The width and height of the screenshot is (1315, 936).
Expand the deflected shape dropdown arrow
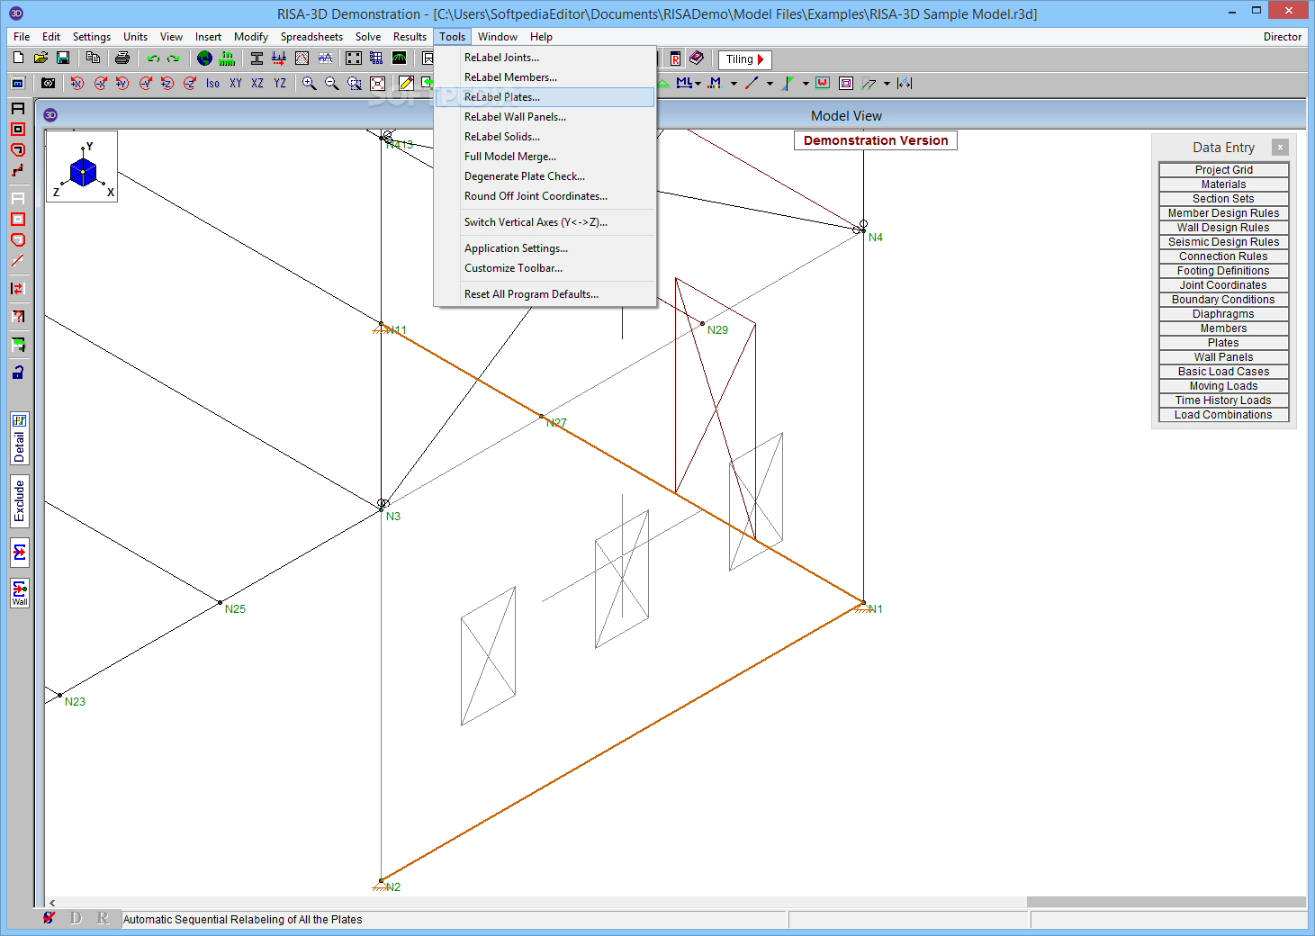[887, 83]
